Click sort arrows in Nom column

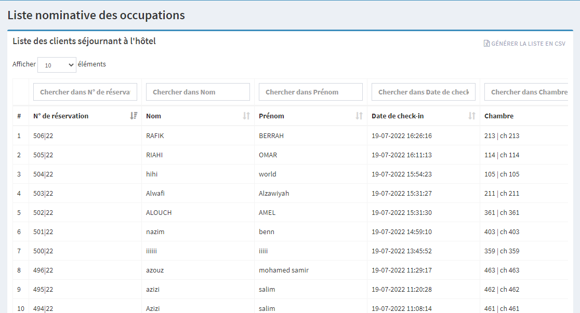click(246, 116)
